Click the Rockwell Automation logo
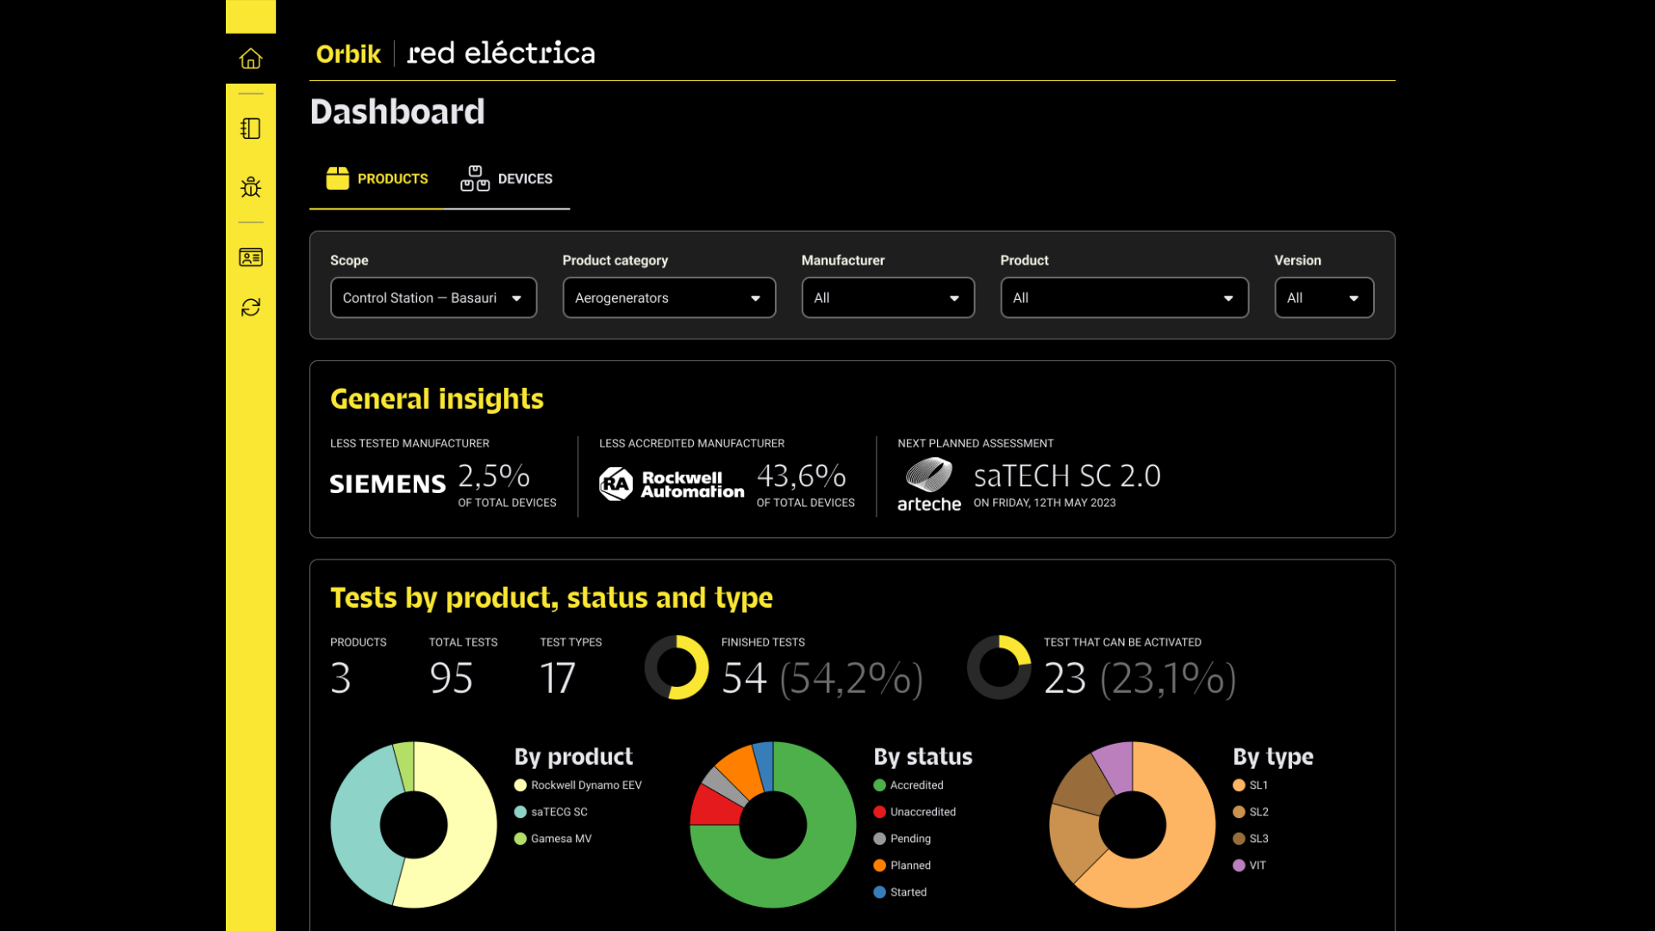 671,484
